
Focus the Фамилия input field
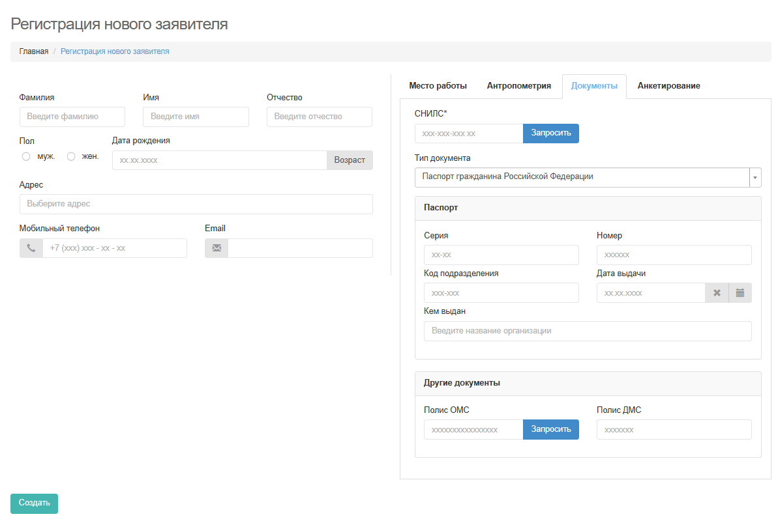tap(72, 117)
